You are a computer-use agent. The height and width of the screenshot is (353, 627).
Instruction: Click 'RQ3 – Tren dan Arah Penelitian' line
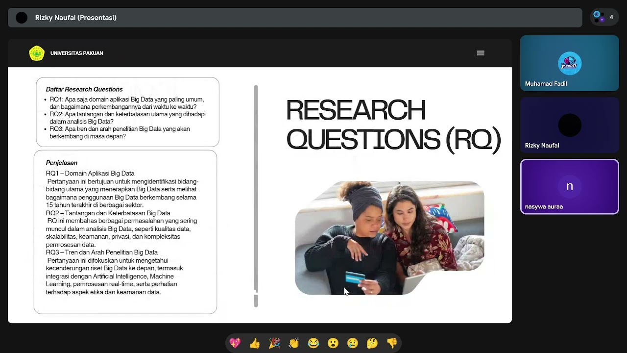pos(102,252)
